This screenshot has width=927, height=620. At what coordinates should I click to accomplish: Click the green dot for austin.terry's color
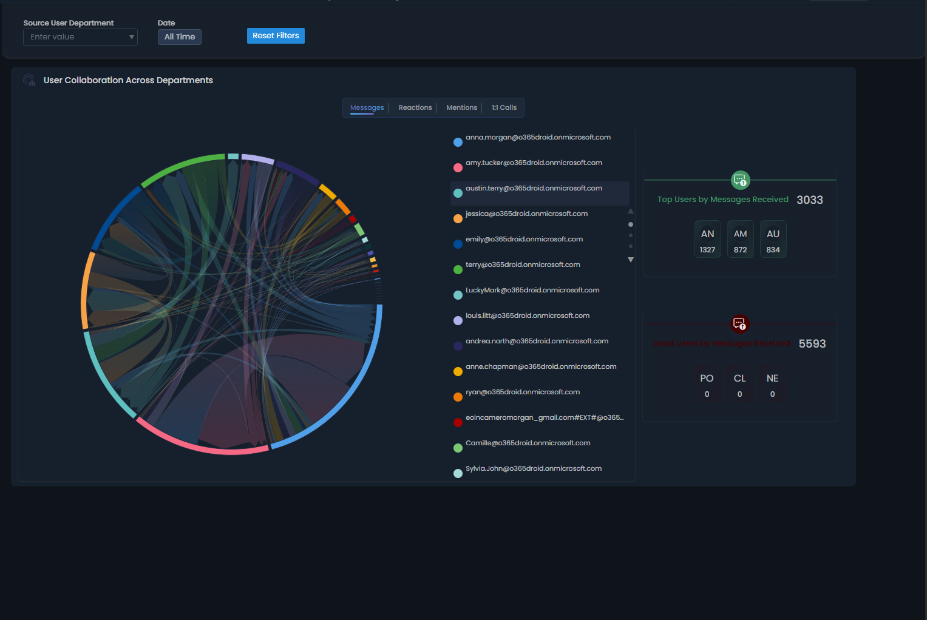[x=458, y=193]
